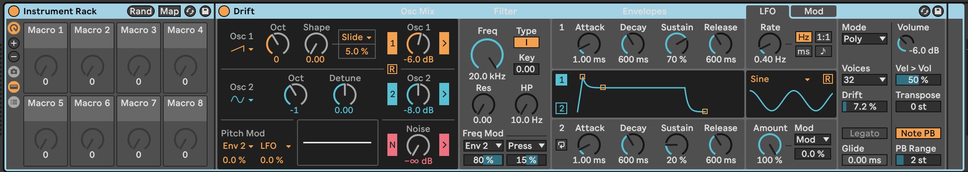
Task: Toggle Instrument Rack device activator
Action: pos(14,11)
